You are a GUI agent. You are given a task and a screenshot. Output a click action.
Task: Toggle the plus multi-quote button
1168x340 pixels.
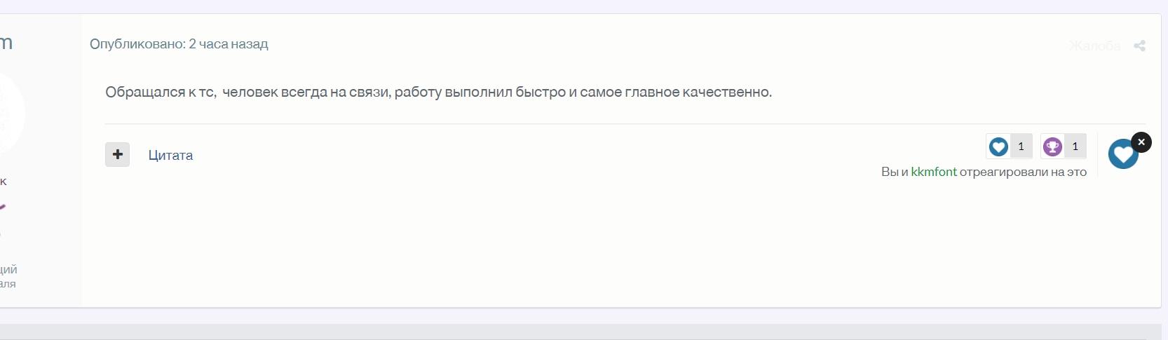point(118,154)
